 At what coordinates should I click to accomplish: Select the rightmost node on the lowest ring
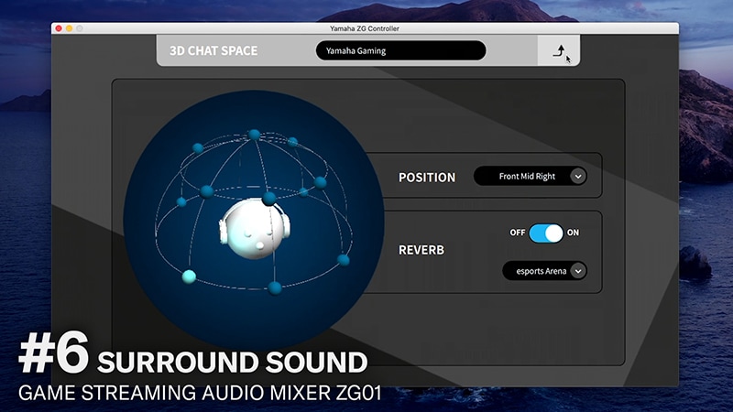click(x=344, y=260)
